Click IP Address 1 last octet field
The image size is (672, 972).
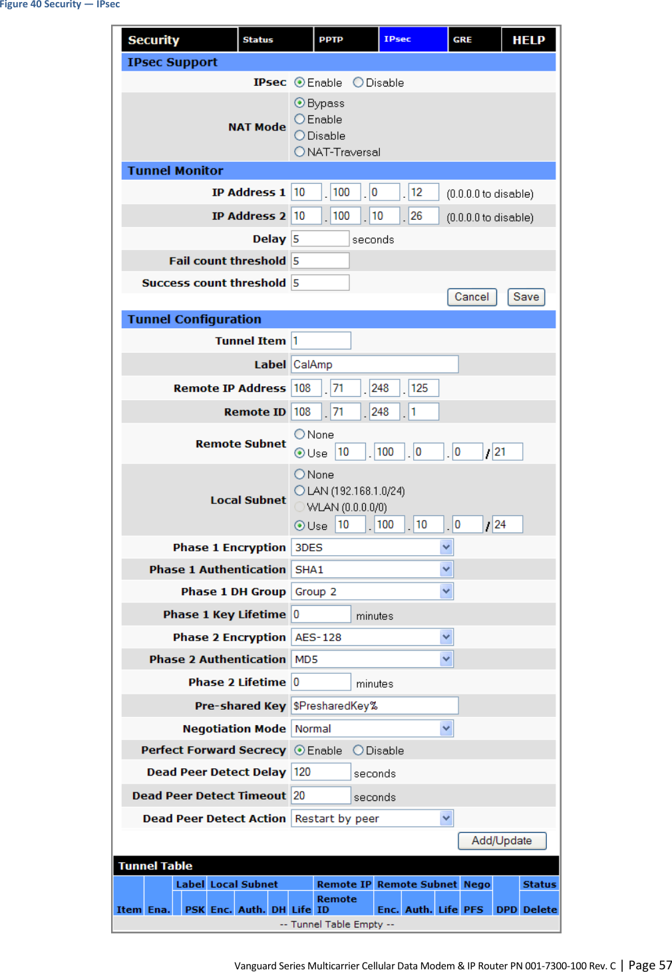(424, 192)
